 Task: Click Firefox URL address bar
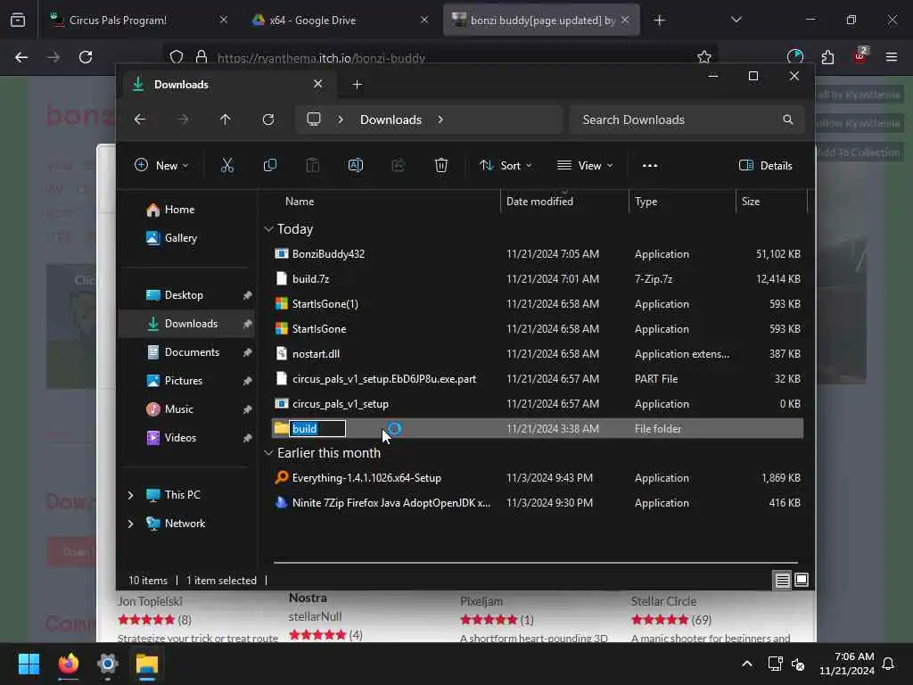click(442, 57)
